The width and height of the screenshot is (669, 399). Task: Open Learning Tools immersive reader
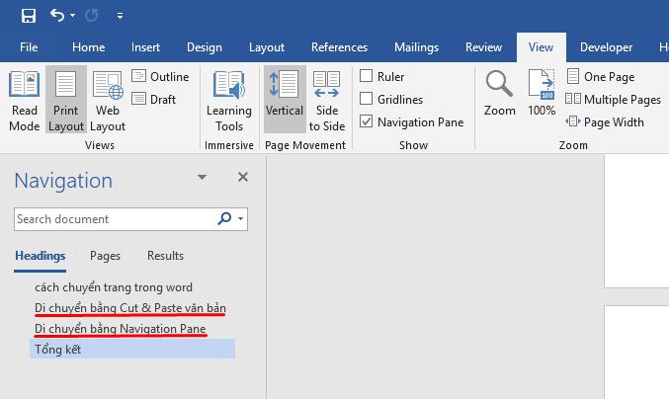(229, 101)
